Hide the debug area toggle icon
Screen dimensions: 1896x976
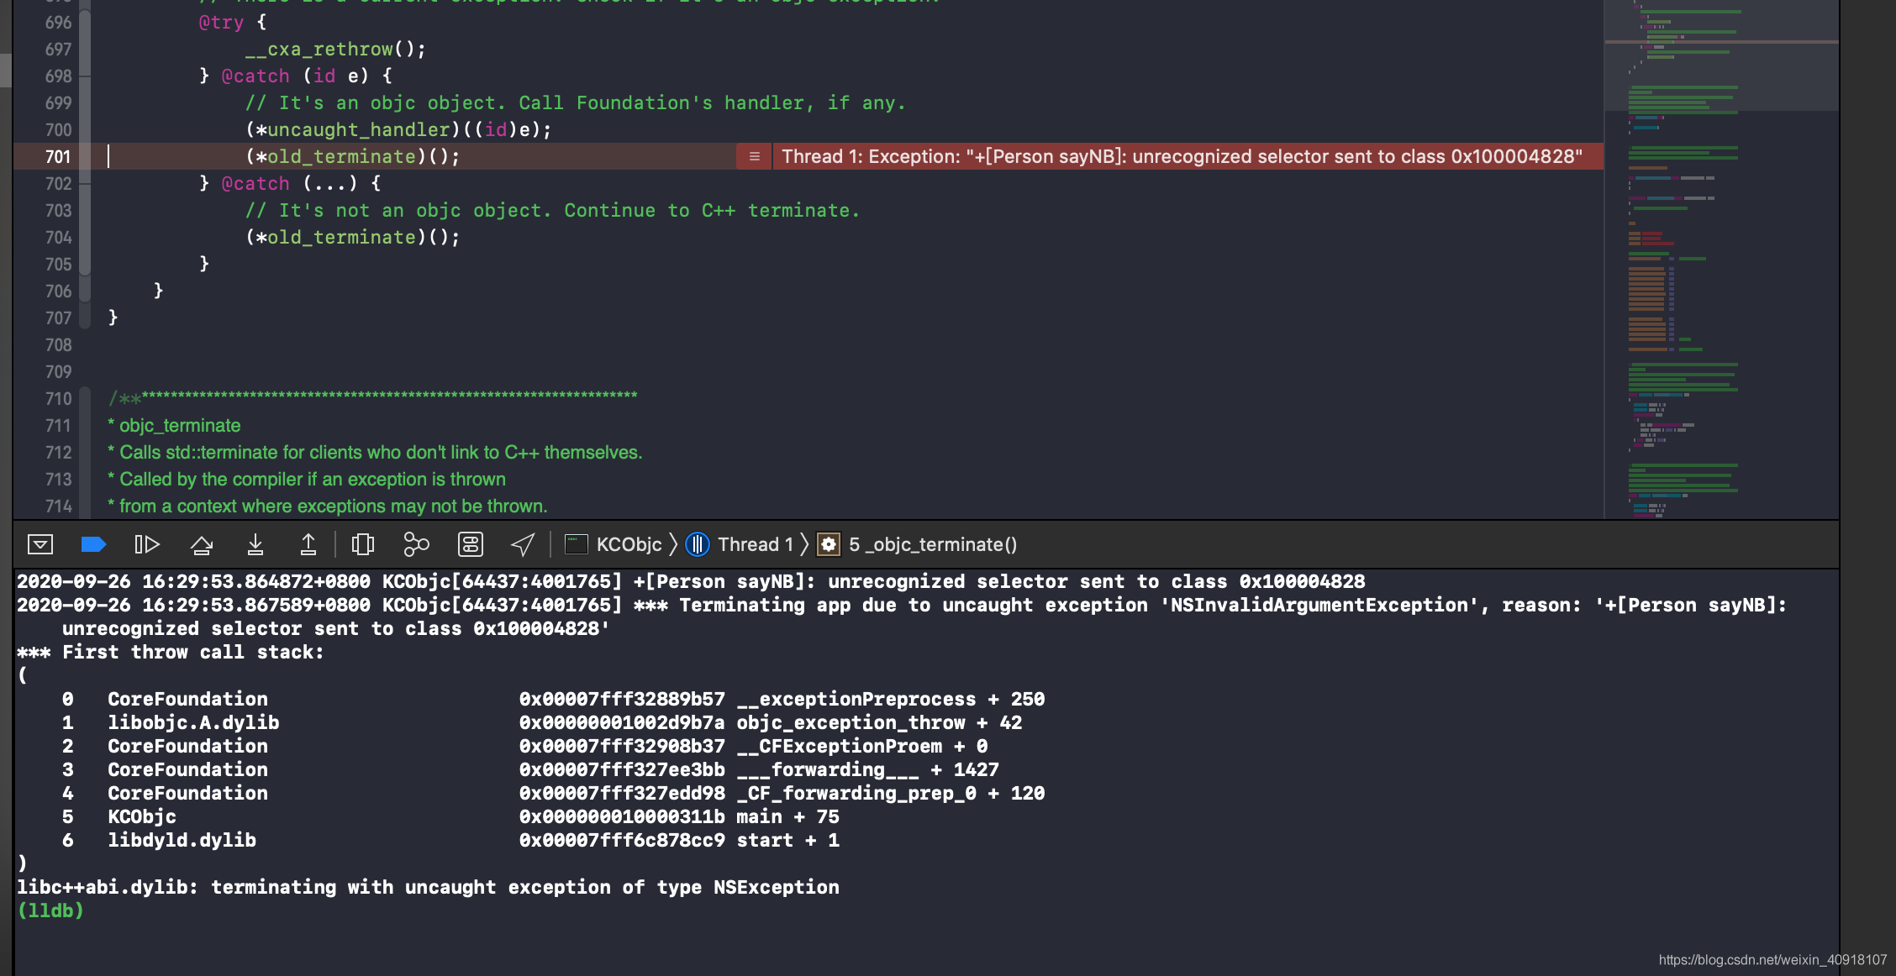click(40, 544)
